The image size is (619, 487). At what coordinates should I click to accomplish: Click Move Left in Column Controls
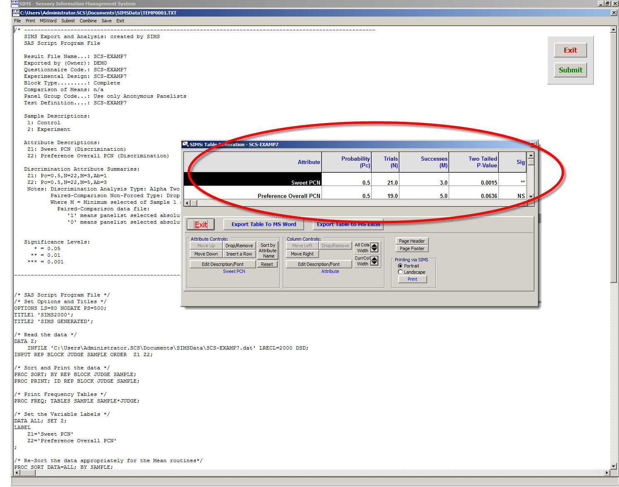[302, 246]
